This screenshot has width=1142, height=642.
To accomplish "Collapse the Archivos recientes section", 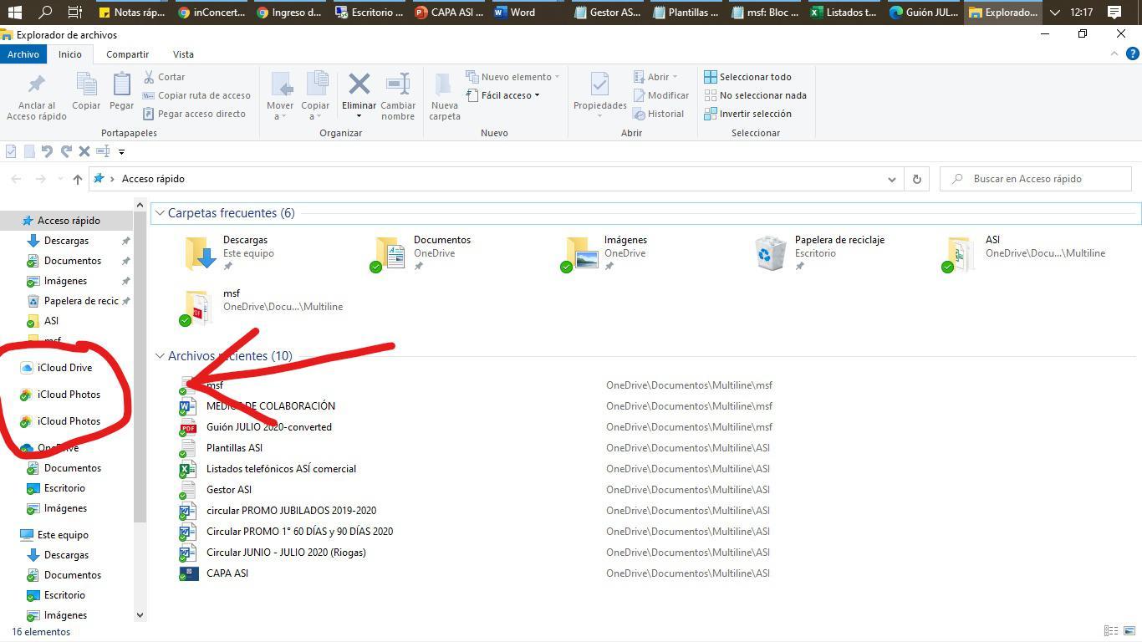I will (160, 355).
